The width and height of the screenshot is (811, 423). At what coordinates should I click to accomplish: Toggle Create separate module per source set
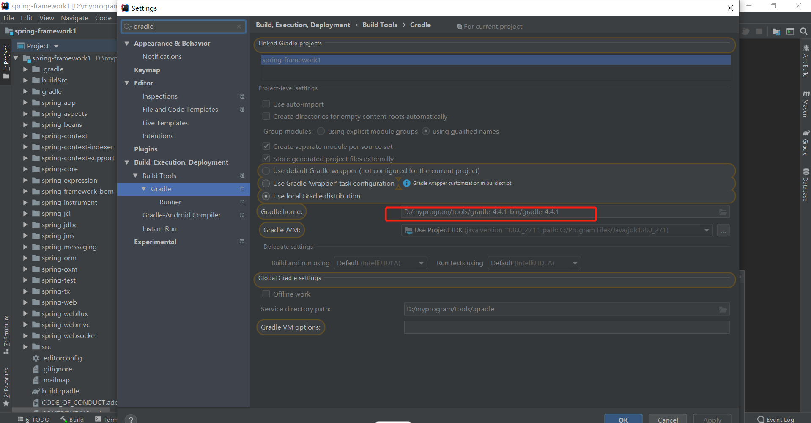[x=266, y=146]
